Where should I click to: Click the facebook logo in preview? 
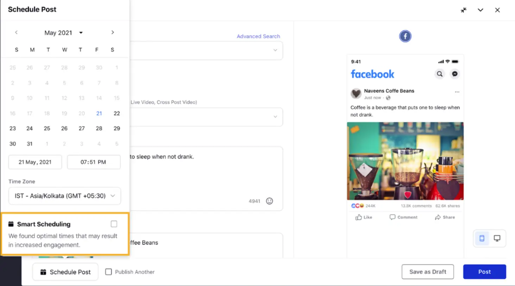click(x=373, y=74)
